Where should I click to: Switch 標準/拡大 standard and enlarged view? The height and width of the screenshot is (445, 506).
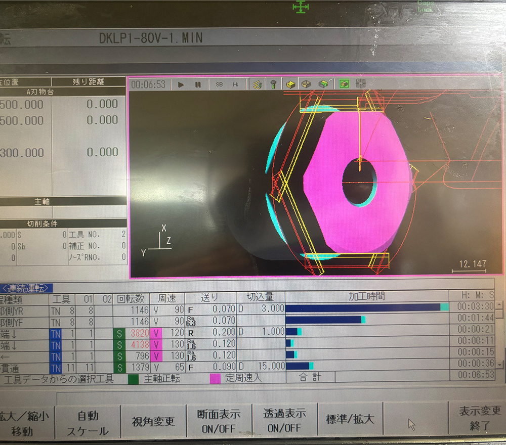pos(351,419)
